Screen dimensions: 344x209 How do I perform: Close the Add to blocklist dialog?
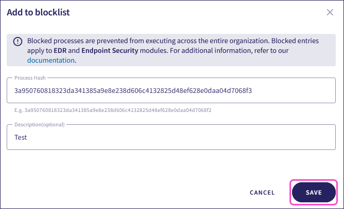330,12
